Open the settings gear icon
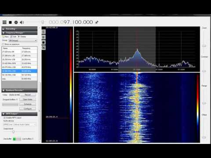The image size is (211, 158). click(x=16, y=22)
